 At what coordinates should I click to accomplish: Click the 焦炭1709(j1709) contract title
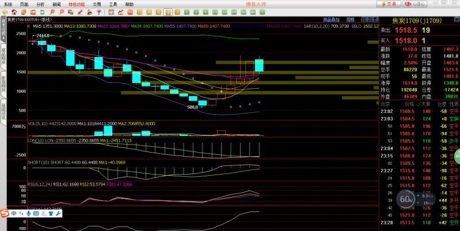[417, 21]
